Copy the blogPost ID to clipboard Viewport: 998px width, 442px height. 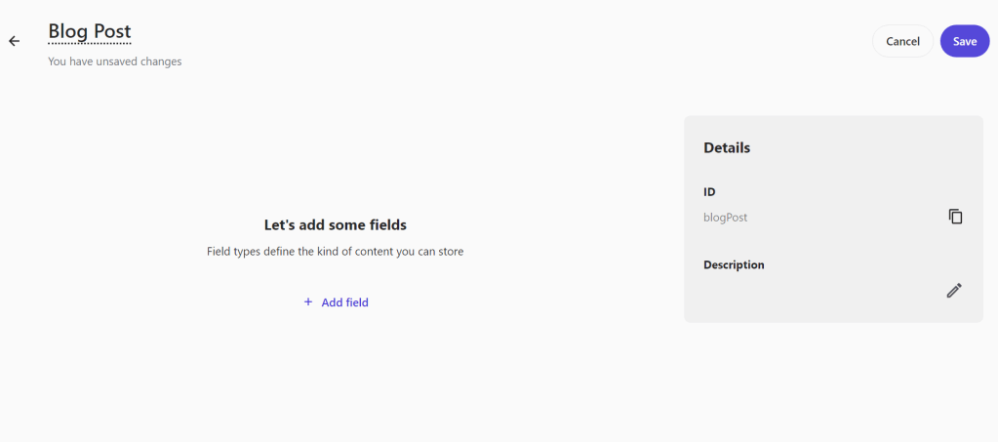click(955, 217)
